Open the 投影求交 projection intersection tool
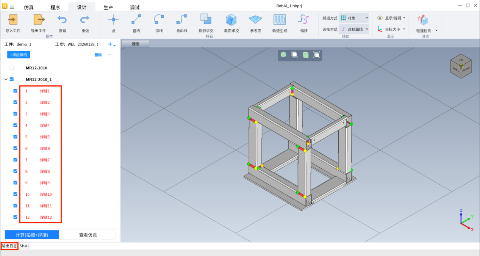The width and height of the screenshot is (480, 256). point(206,20)
